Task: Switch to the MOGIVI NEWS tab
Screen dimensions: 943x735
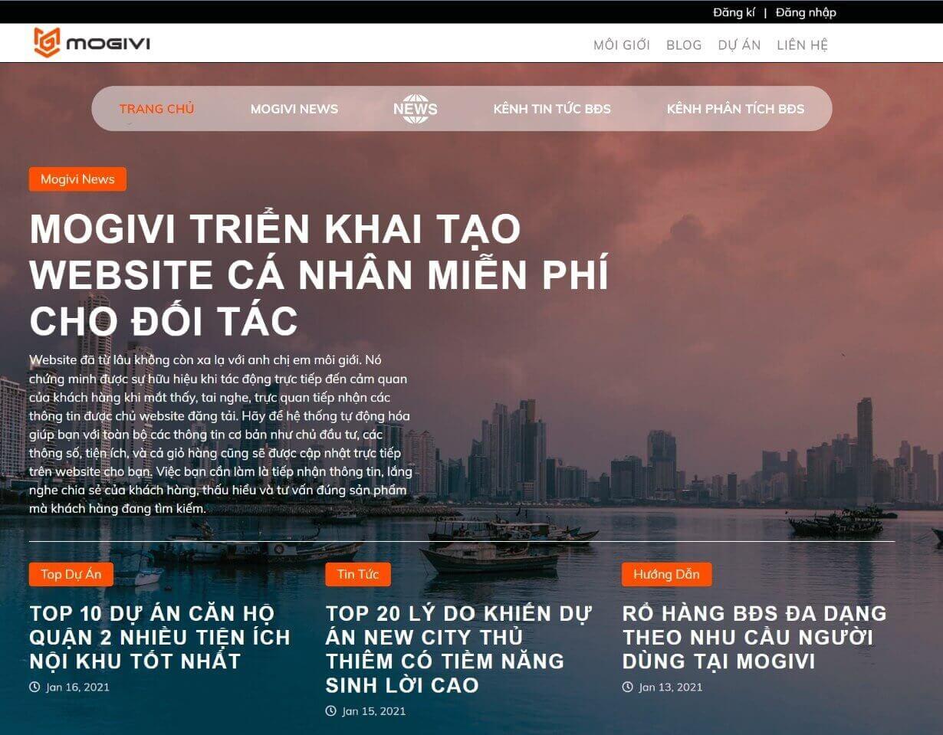Action: (294, 109)
